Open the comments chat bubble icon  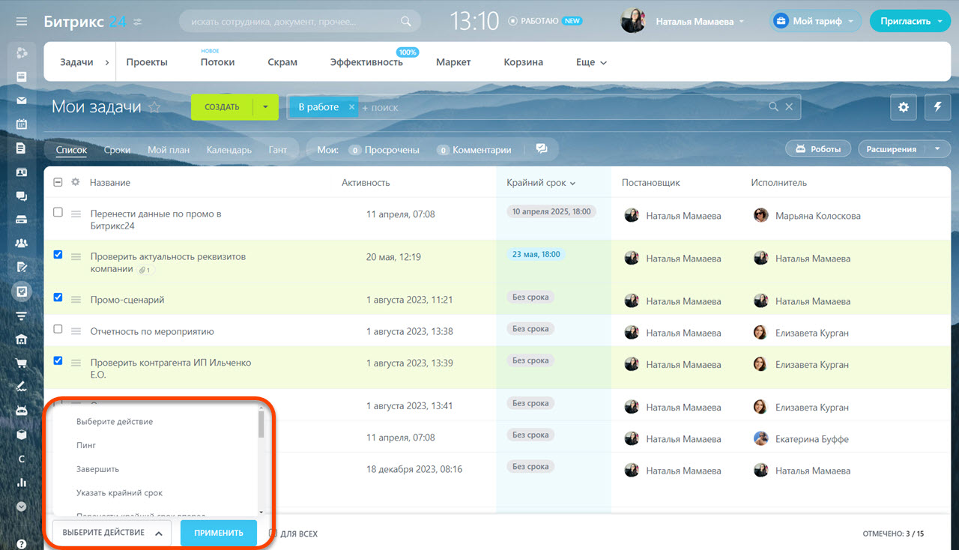click(x=542, y=149)
